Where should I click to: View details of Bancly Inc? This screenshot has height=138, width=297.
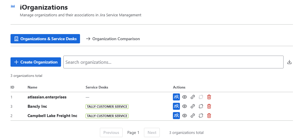click(x=185, y=106)
